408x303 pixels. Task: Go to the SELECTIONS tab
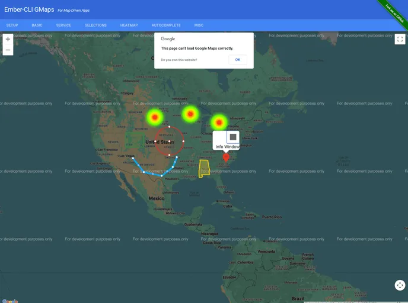point(95,25)
